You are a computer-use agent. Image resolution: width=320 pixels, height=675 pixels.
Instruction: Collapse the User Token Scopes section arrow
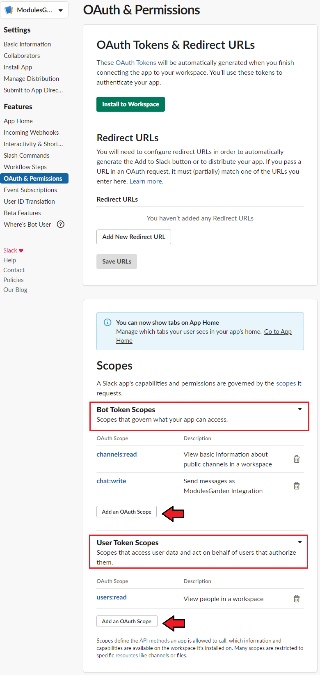tap(300, 542)
